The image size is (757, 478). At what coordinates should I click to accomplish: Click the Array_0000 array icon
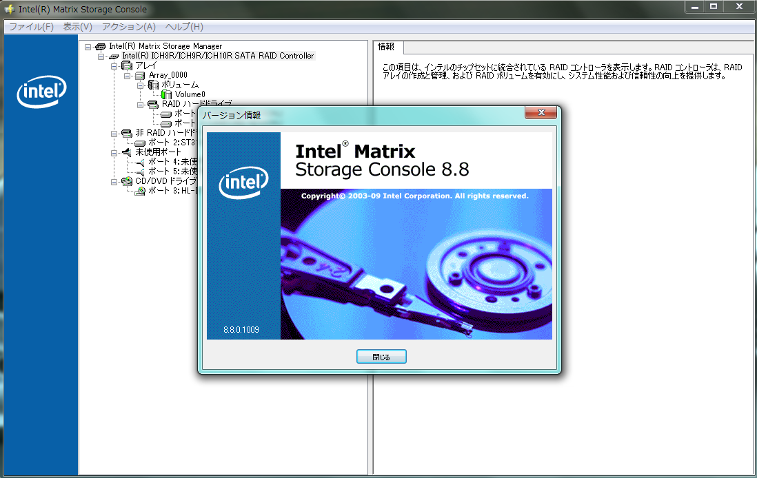(140, 76)
